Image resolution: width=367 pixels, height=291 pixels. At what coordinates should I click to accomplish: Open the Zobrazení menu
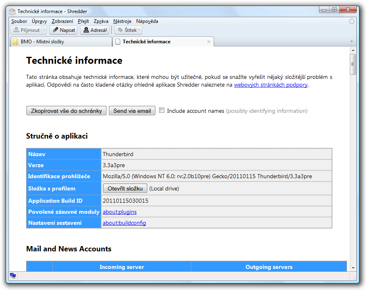click(x=62, y=21)
